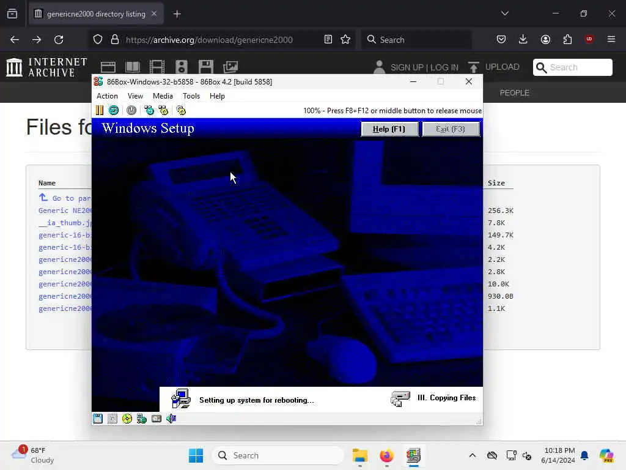Click the file size 256.3K

(x=500, y=211)
